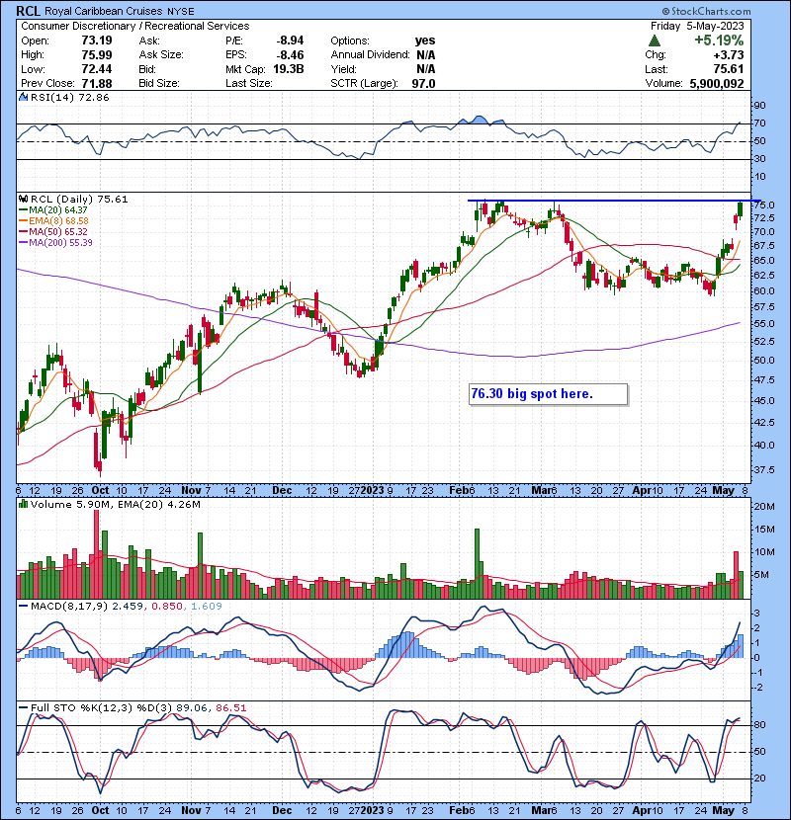The image size is (791, 820).
Task: Click the RSI(14) 72.86 indicator label
Action: click(69, 97)
